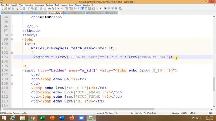The height and width of the screenshot is (121, 216).
Task: Open Replace toolbar icon
Action: (53, 8)
